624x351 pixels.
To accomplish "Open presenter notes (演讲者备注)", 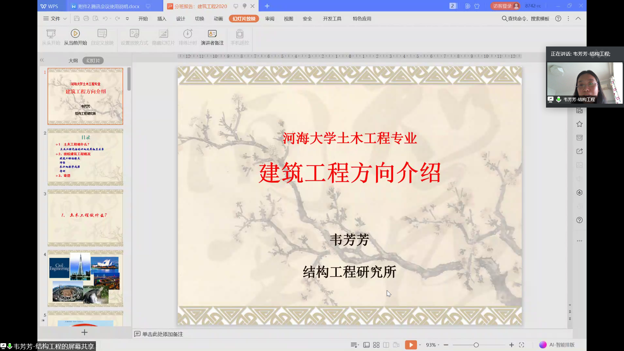I will [212, 37].
